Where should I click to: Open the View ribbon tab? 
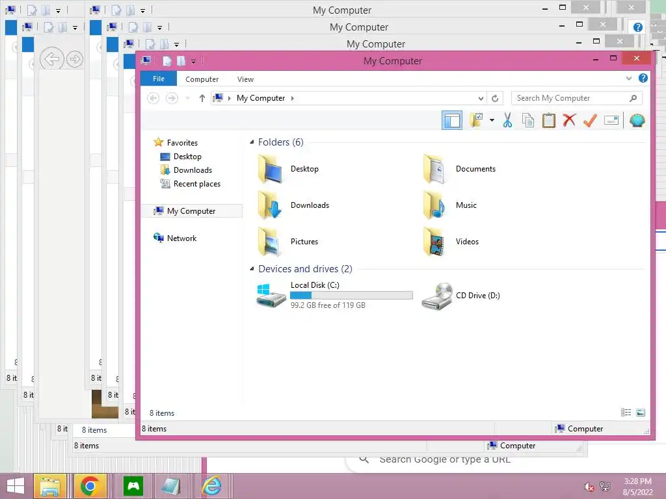(x=245, y=79)
